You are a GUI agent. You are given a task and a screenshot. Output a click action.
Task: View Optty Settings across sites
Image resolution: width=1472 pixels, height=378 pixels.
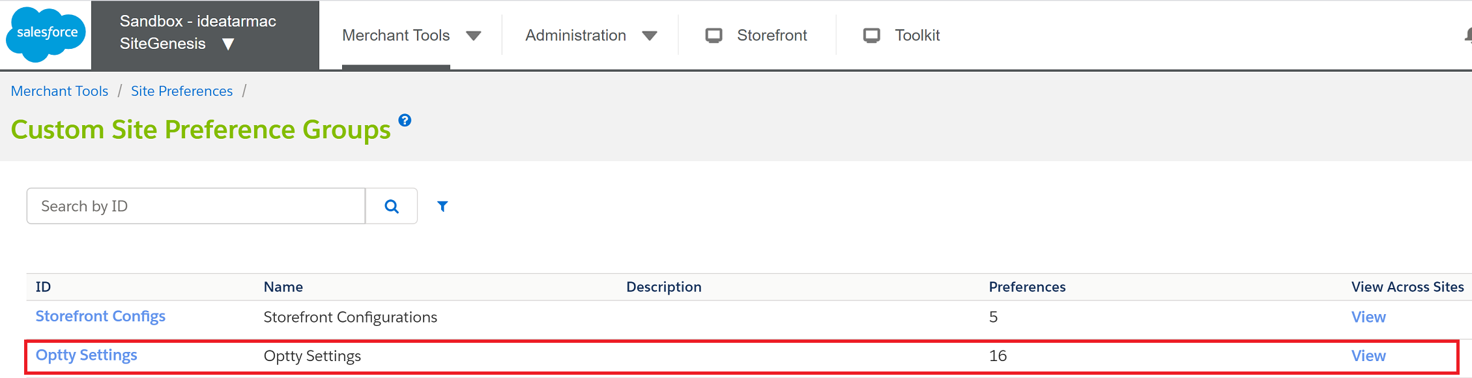tap(1368, 356)
